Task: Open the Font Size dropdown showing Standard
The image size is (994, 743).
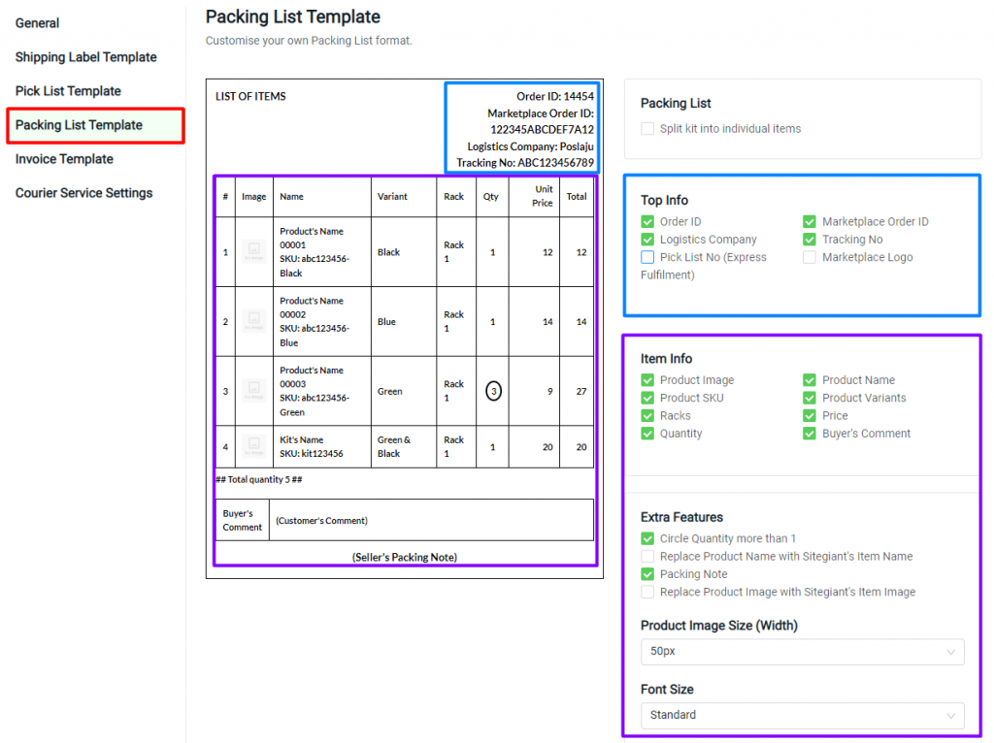Action: point(802,715)
